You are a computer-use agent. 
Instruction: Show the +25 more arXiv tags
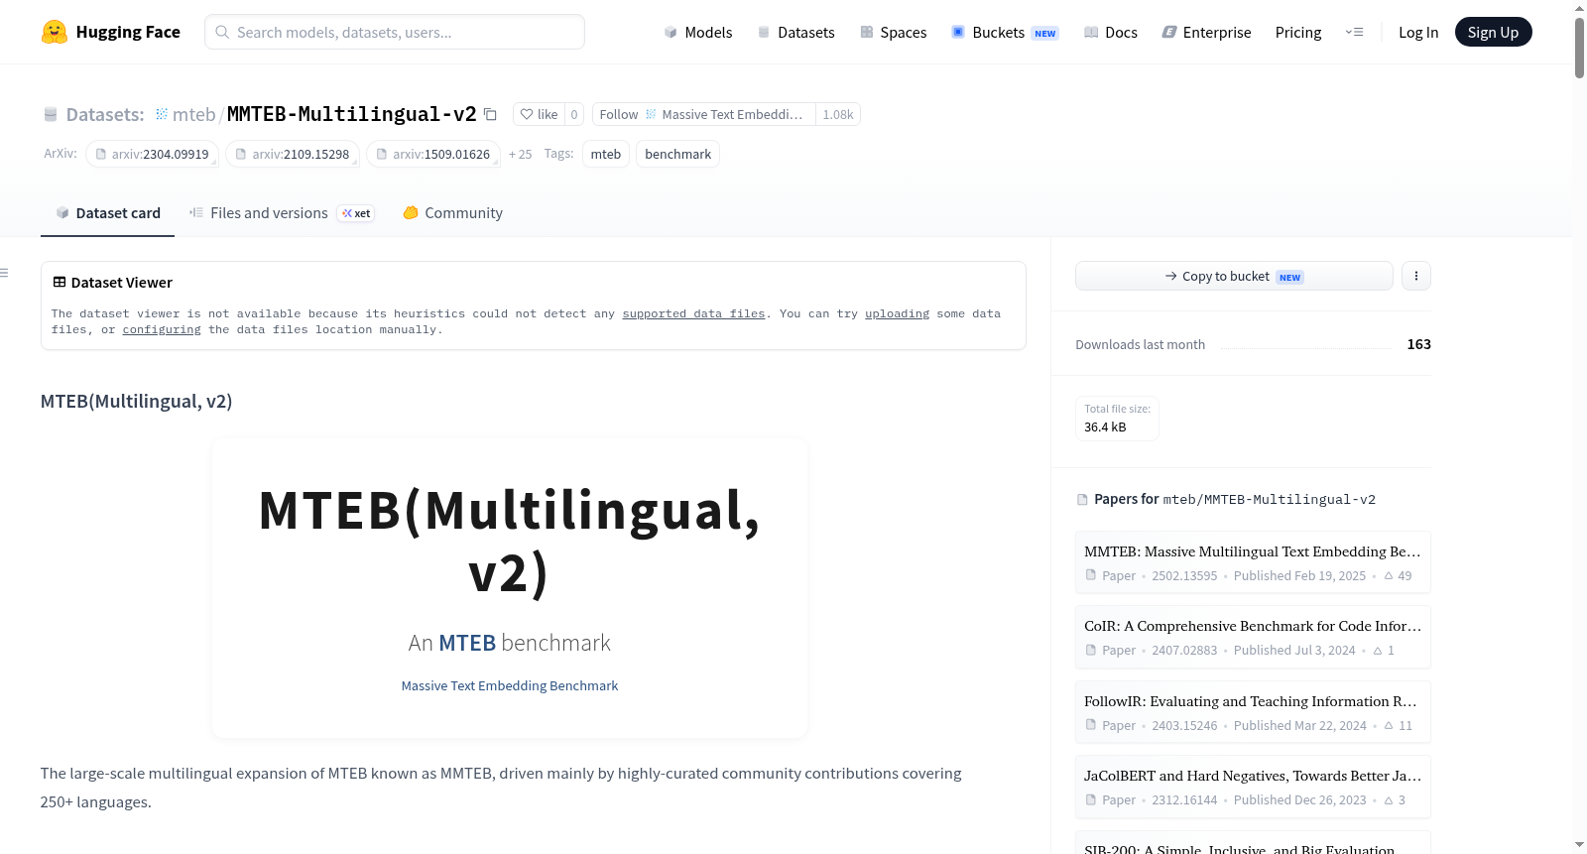(x=520, y=154)
